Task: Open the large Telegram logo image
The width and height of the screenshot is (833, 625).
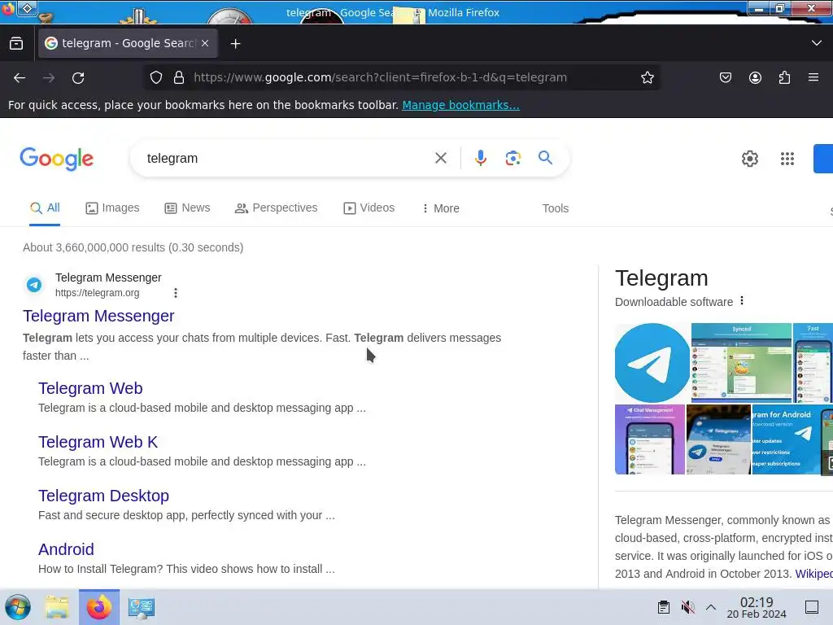Action: [x=652, y=363]
